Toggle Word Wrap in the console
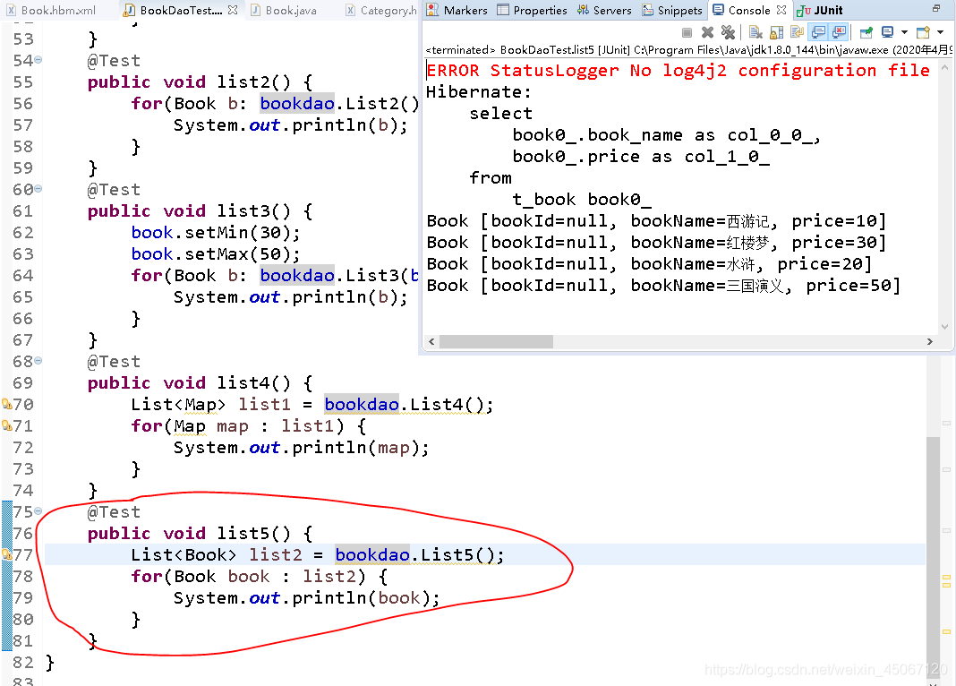956x686 pixels. (797, 32)
